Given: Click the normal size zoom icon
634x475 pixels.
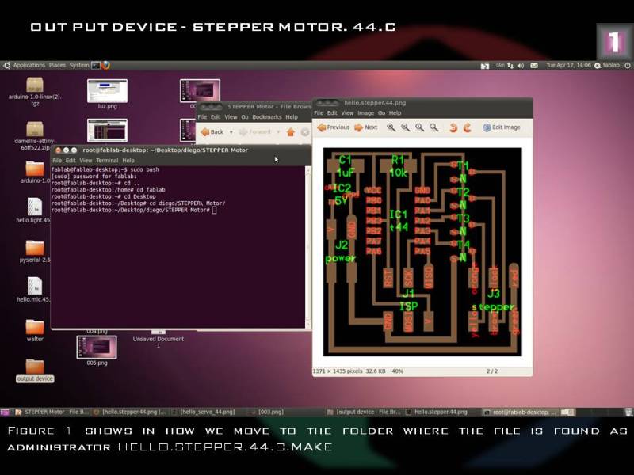Looking at the screenshot, I should pyautogui.click(x=420, y=127).
